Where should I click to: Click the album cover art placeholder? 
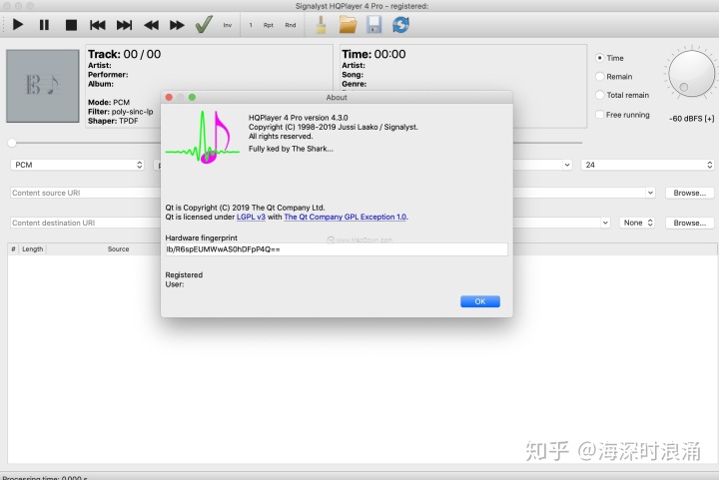[x=43, y=86]
